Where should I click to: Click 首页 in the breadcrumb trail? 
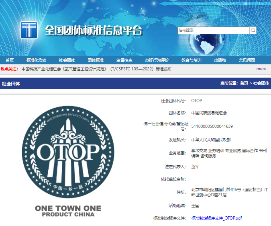pyautogui.click(x=244, y=83)
